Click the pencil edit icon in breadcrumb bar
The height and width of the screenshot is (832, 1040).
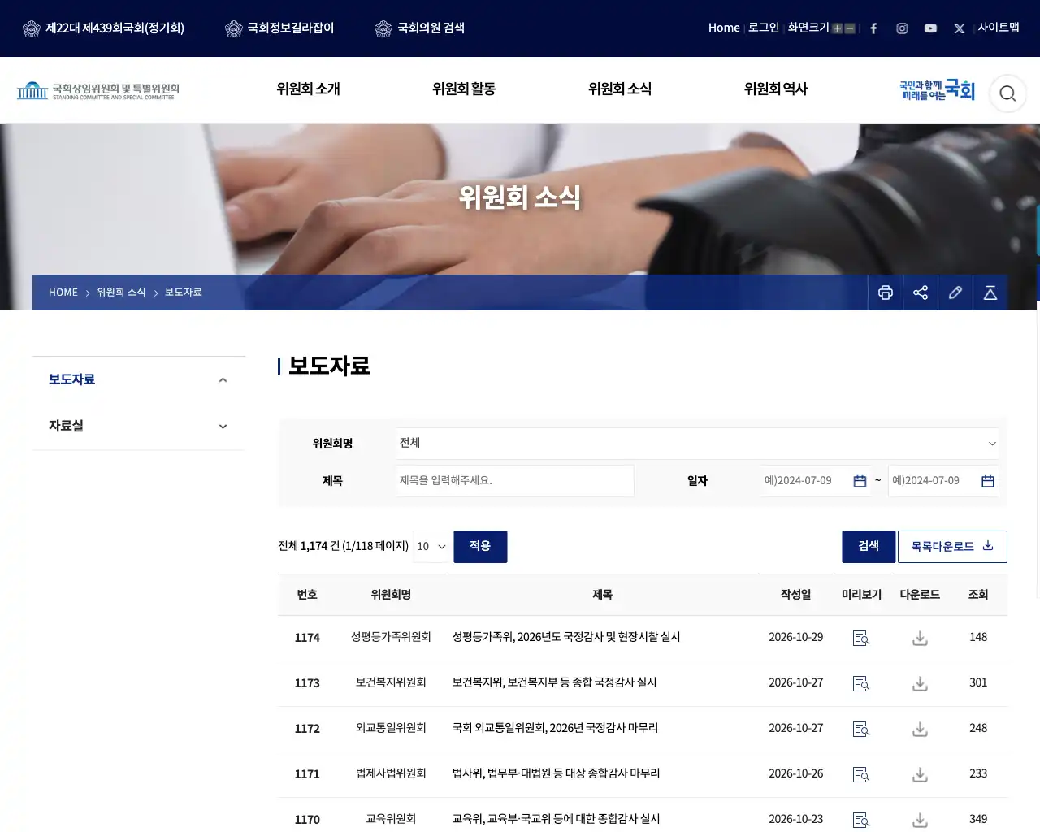click(955, 292)
